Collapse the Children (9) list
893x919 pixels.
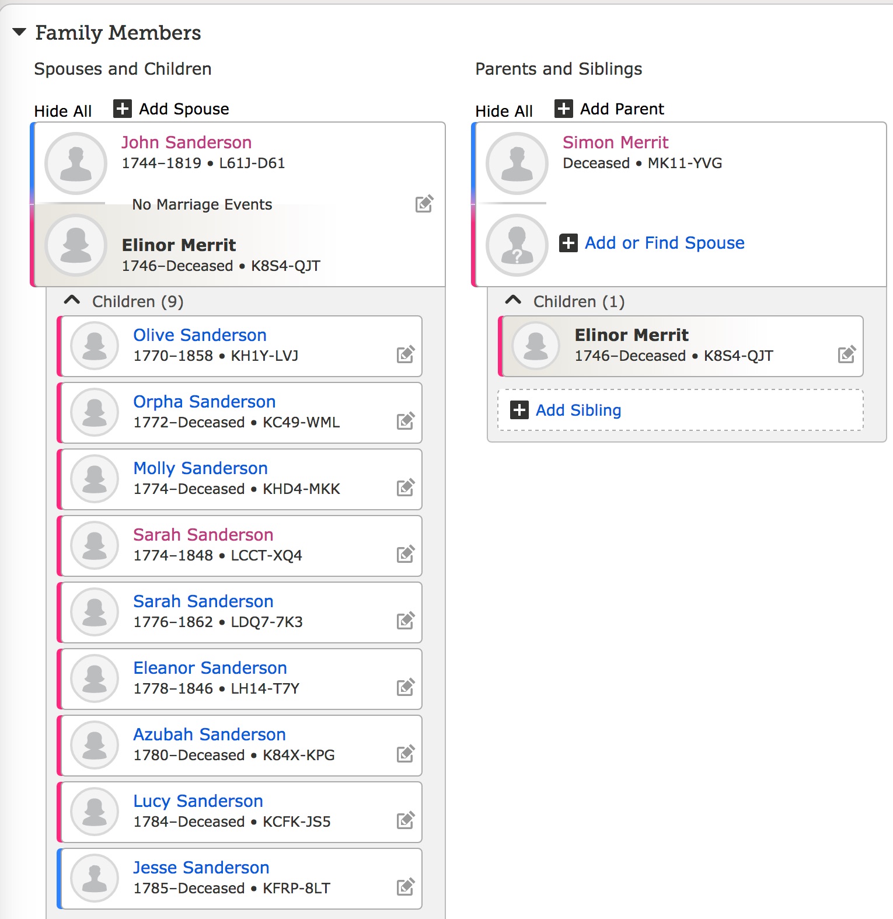click(x=72, y=301)
